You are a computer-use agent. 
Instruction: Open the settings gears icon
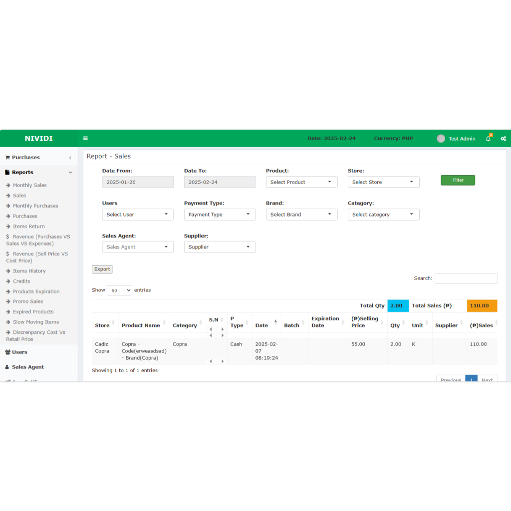click(x=503, y=139)
